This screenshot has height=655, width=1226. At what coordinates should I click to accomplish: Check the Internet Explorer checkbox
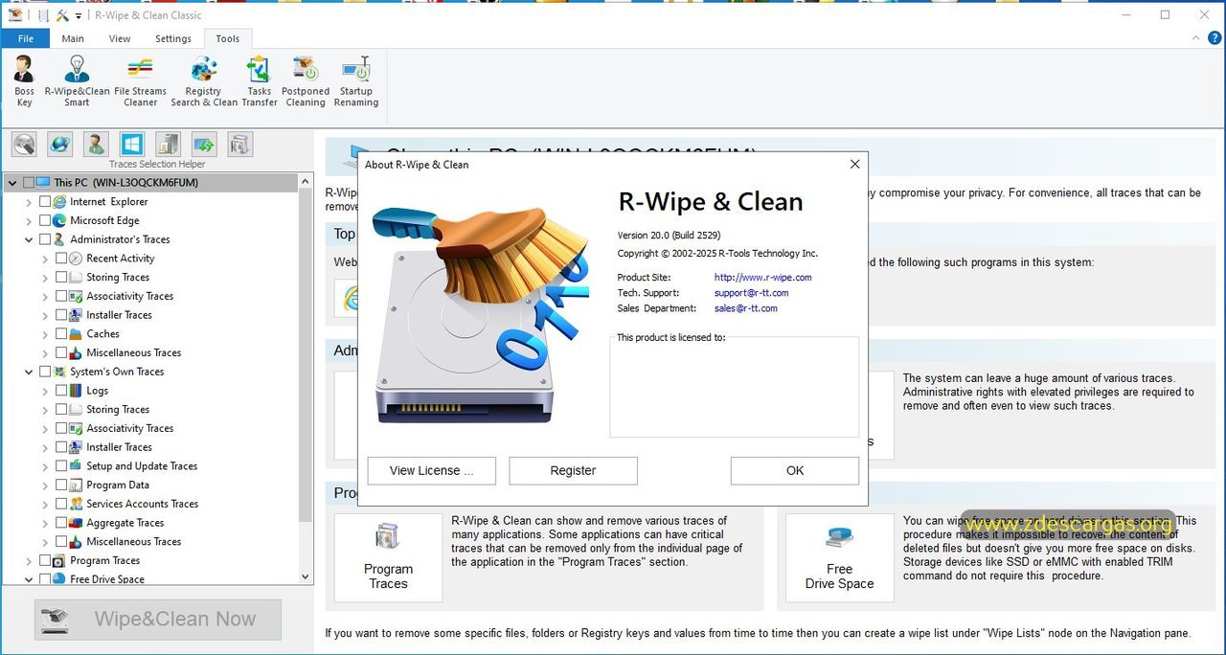click(44, 202)
